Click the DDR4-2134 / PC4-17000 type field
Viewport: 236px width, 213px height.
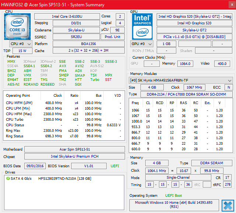187,94
